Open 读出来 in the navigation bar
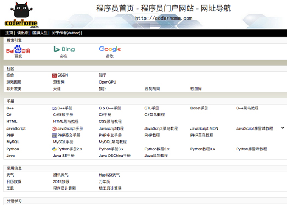The height and width of the screenshot is (205, 287). click(22, 33)
